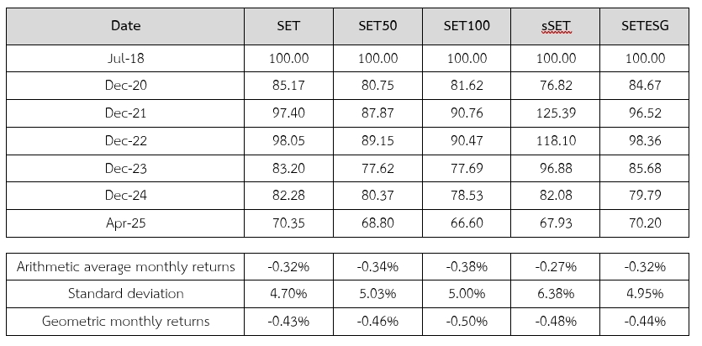Select the Apr-25 SET100 value 66.60
Image resolution: width=702 pixels, height=346 pixels.
(467, 223)
